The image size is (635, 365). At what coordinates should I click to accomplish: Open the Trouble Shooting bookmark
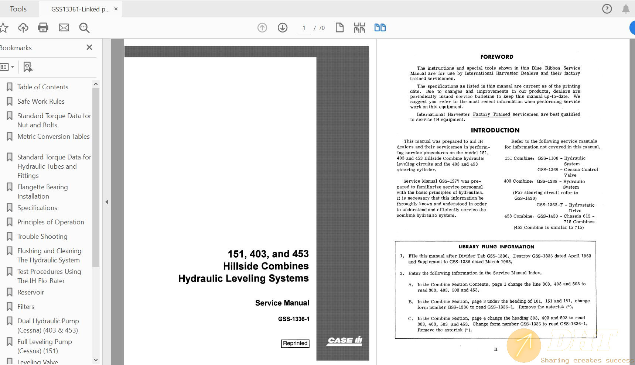coord(42,237)
